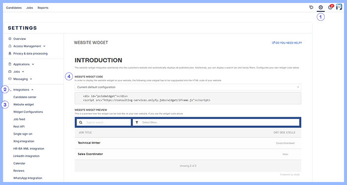Viewport: 347px width, 185px height.
Task: Expand the Access Management section
Action: 44,46
